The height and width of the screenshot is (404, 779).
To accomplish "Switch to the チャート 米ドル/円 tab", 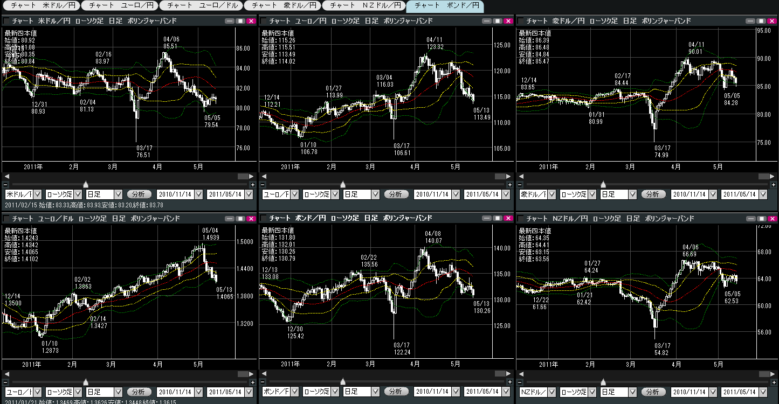I will coord(40,6).
